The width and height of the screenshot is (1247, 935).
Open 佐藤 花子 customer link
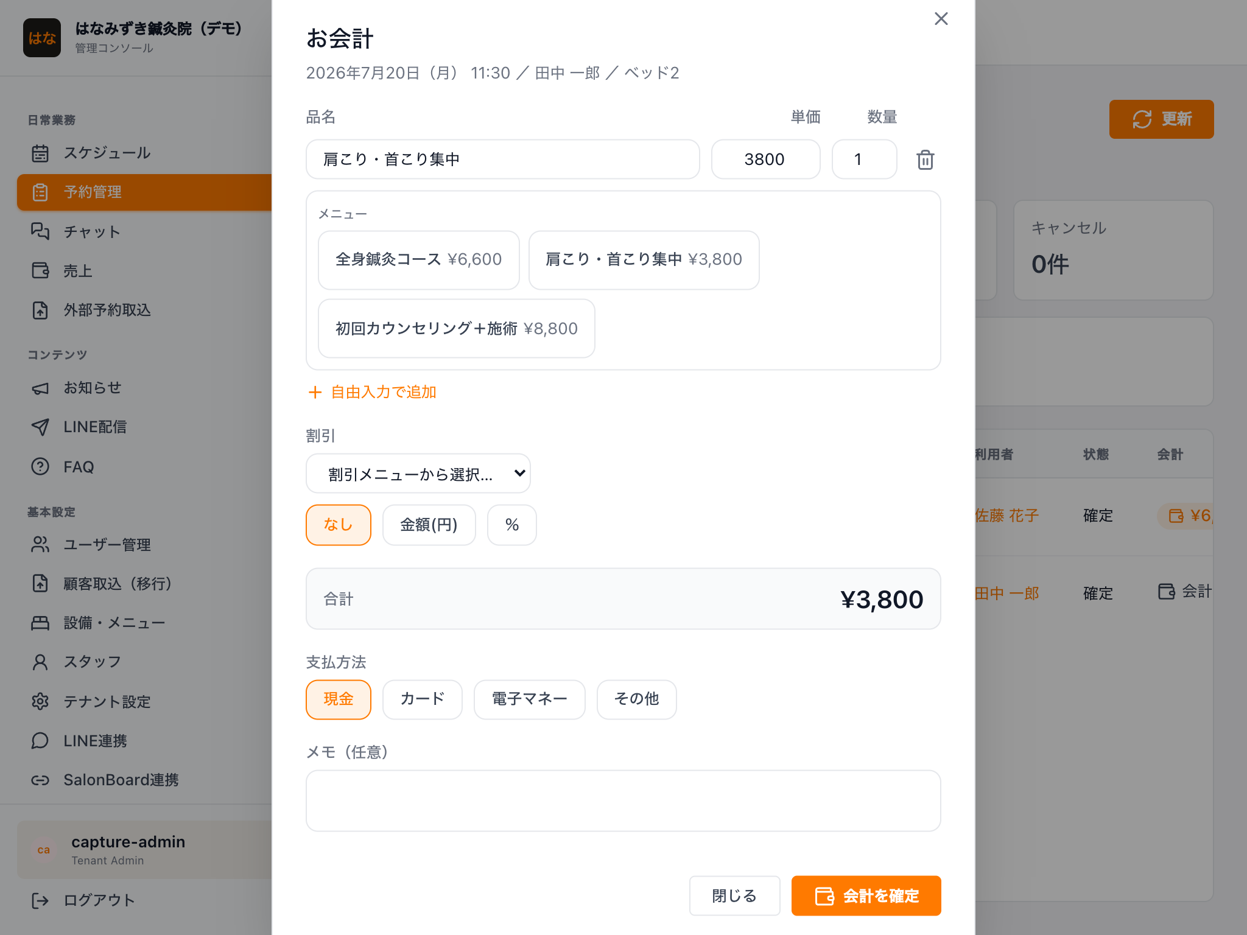tap(1006, 516)
